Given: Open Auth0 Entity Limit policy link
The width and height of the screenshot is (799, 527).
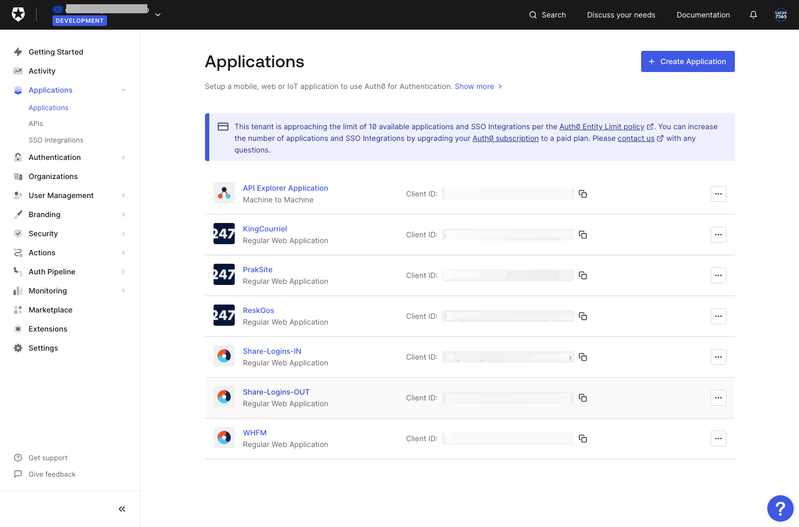Looking at the screenshot, I should [602, 127].
